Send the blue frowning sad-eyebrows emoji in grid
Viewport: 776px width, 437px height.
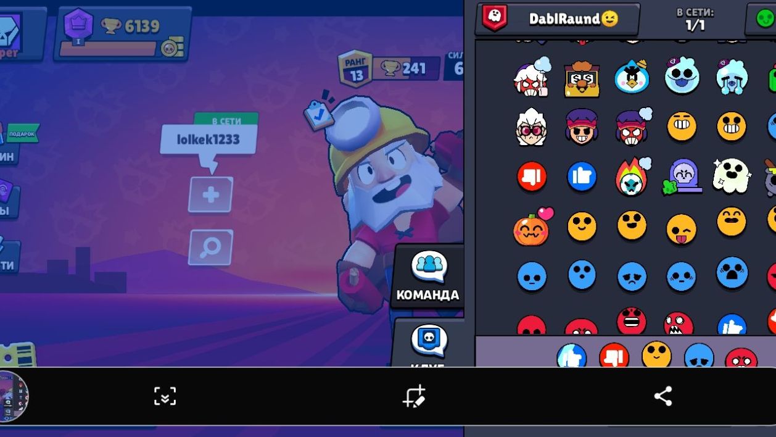(632, 277)
